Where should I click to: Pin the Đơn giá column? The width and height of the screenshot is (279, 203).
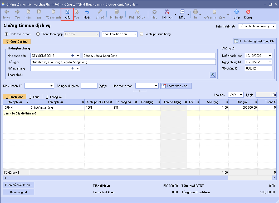coord(256,102)
